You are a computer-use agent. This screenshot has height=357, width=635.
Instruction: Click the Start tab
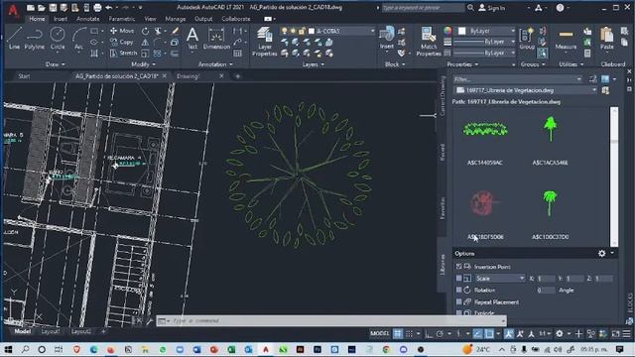24,76
